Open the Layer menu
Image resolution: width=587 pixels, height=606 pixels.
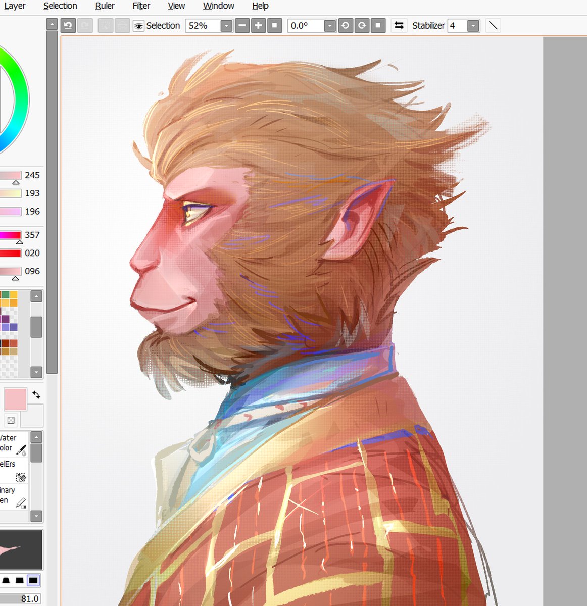pos(15,6)
